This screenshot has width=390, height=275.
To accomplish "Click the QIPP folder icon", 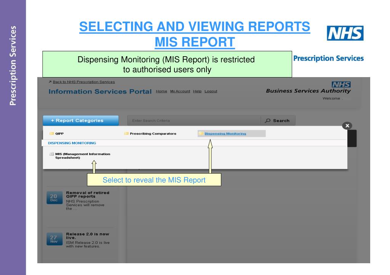I will click(x=52, y=133).
